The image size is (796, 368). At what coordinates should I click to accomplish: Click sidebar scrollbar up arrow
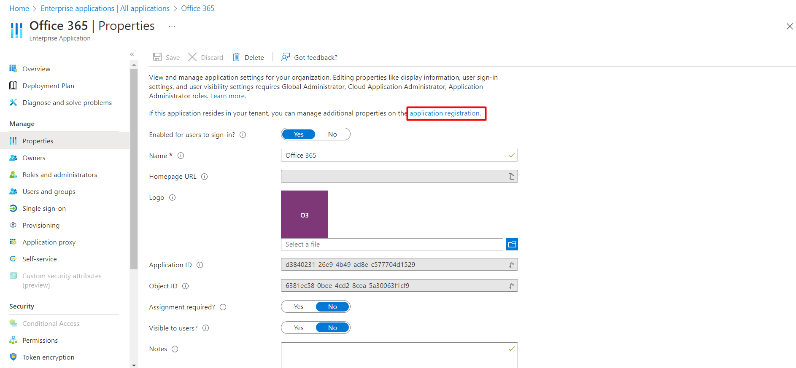coord(134,64)
